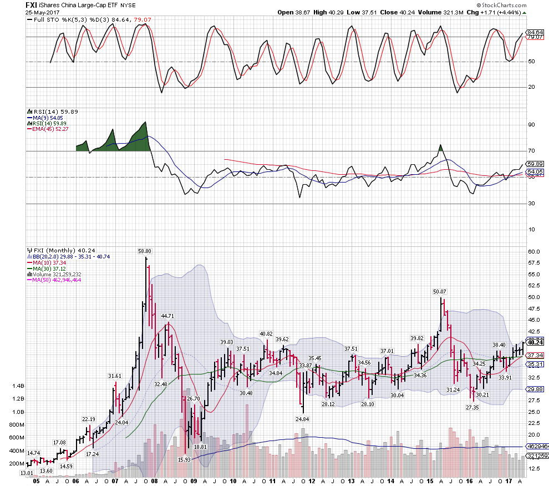The image size is (549, 486).
Task: Select the 08 year marker on time axis
Action: coord(154,482)
